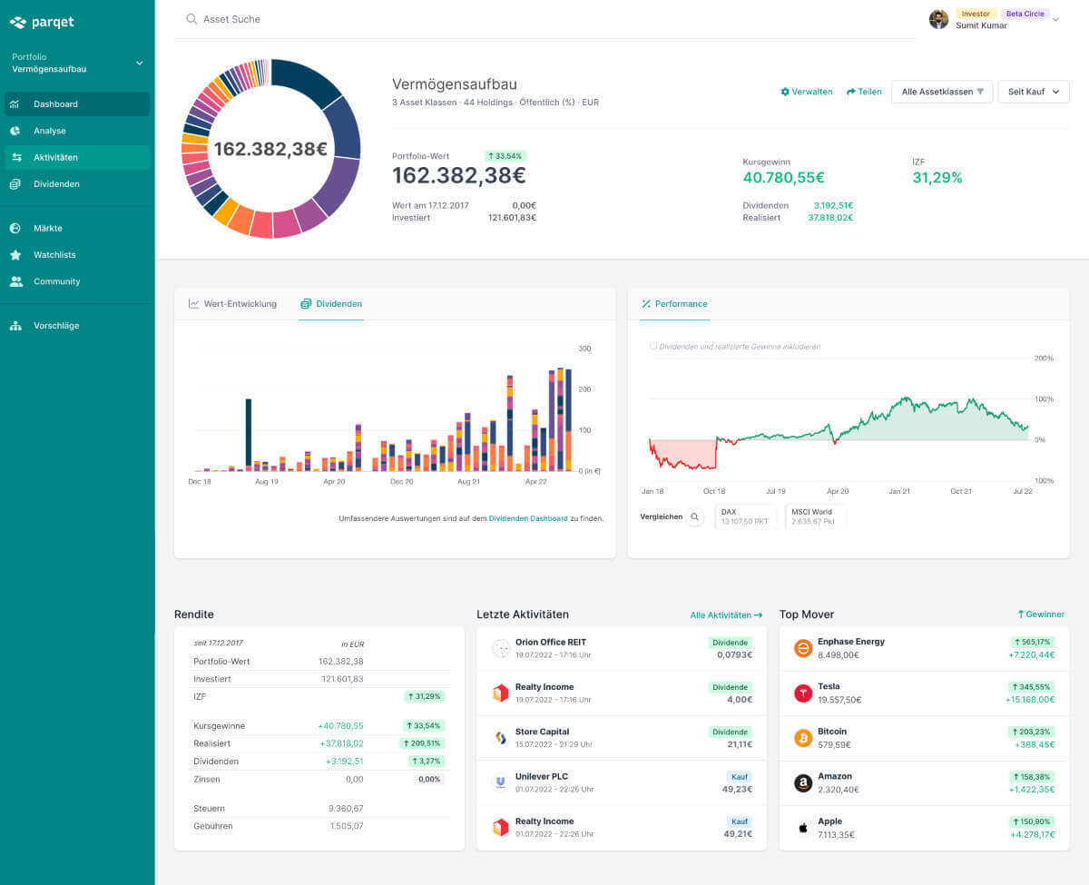Click the Enphase Energy name
1089x885 pixels.
pos(851,642)
